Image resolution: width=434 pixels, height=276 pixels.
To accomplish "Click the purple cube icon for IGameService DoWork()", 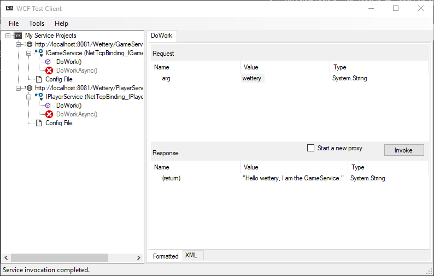I will tap(48, 62).
